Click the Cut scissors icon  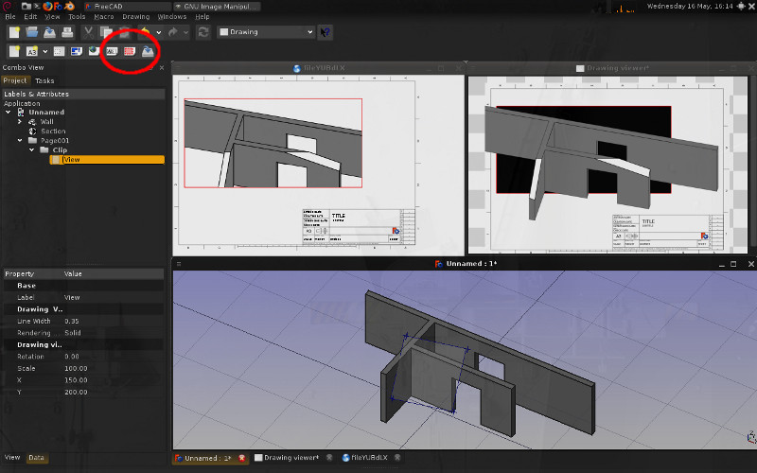(88, 32)
